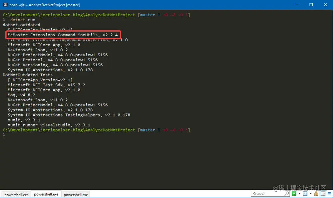Click the 'Microsoft.NET.Test.Sdk, v15.7.2' line
The image size is (333, 198).
[x=46, y=85]
